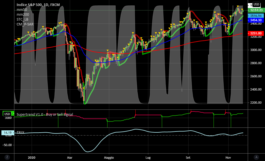Click the circular Z button beside the time axis
This screenshot has width=265, height=161.
(7, 157)
